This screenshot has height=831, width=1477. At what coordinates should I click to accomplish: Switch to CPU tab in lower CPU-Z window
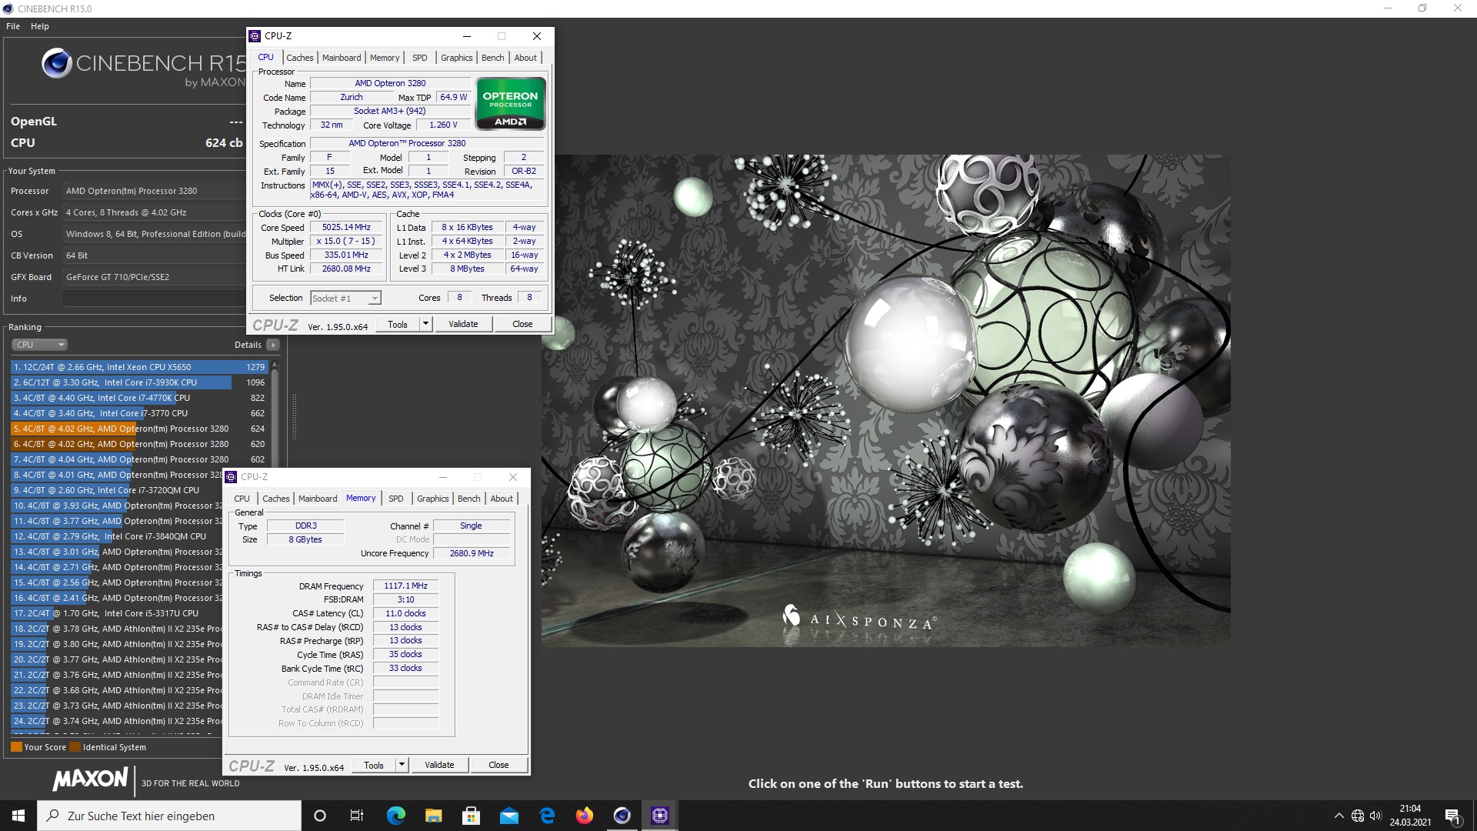(x=242, y=499)
